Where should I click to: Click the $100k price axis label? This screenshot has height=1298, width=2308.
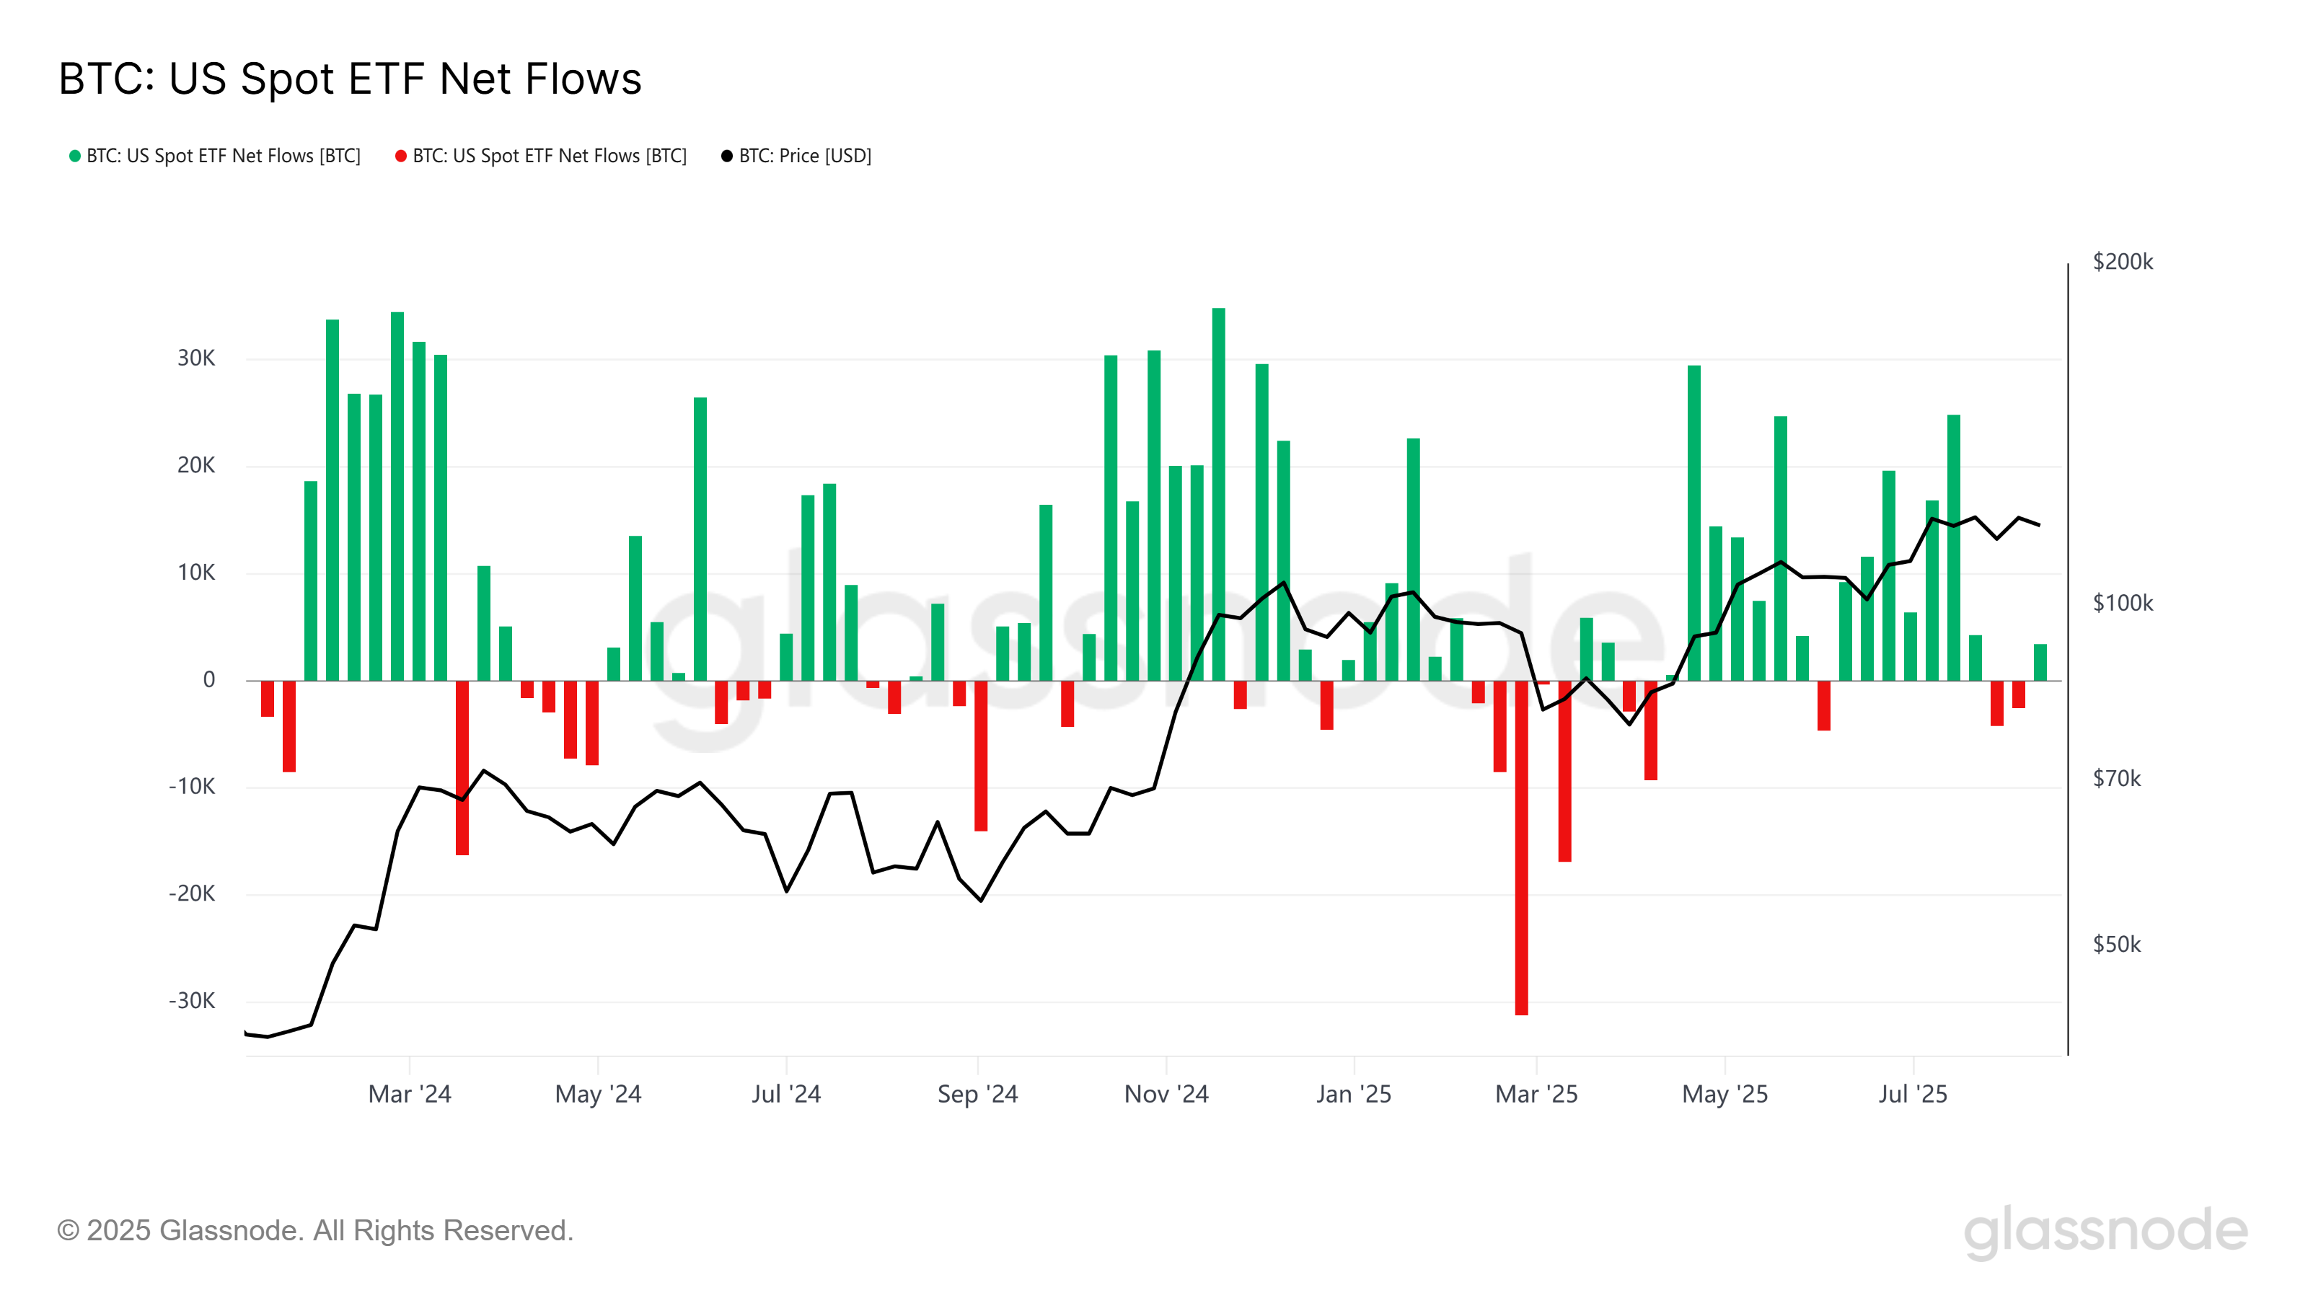pos(2123,603)
